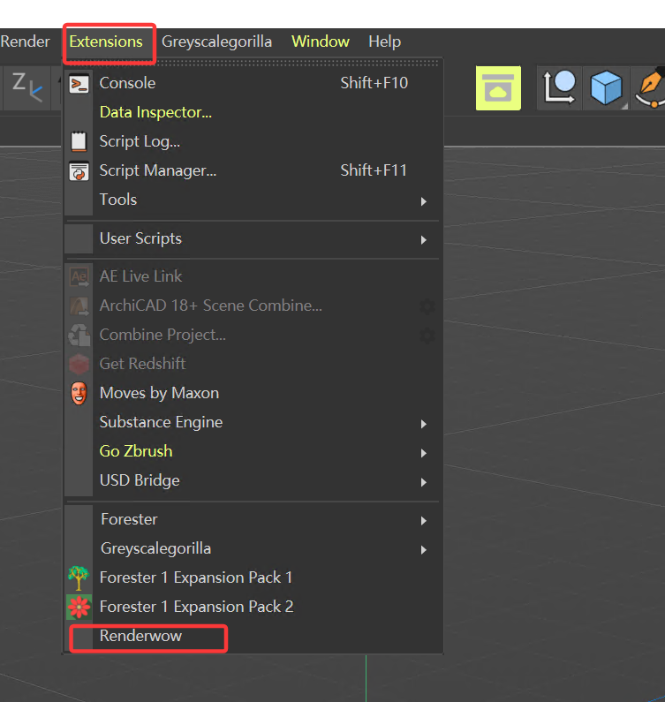
Task: Expand the Tools submenu arrow
Action: point(424,201)
